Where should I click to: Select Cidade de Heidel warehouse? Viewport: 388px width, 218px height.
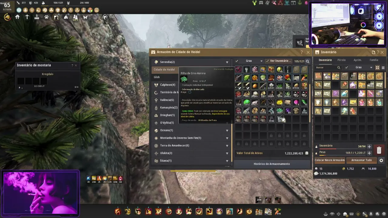tap(165, 70)
